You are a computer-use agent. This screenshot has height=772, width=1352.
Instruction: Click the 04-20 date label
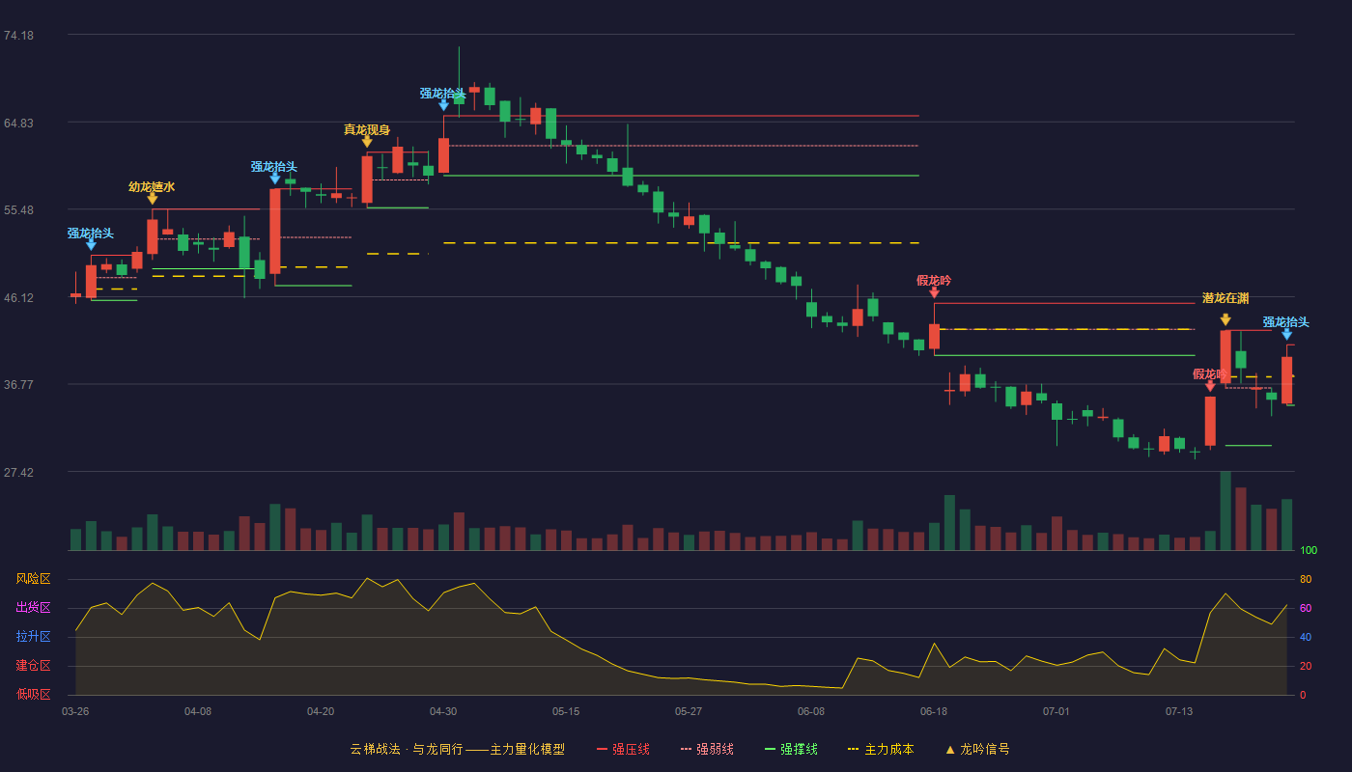pyautogui.click(x=321, y=711)
